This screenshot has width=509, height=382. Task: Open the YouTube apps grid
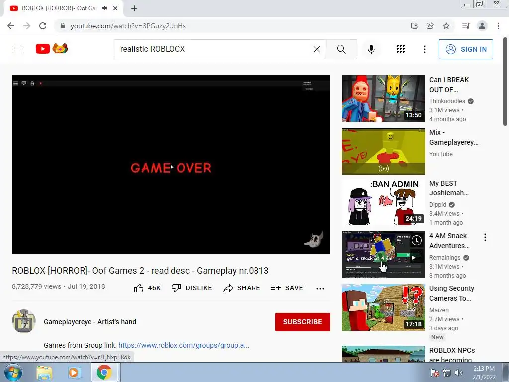tap(401, 49)
